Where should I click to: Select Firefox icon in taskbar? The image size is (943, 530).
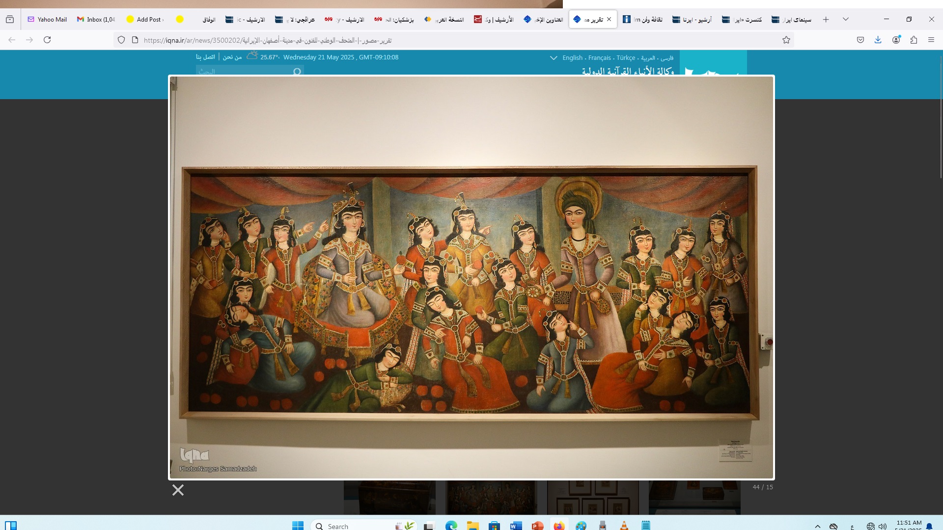click(x=559, y=526)
